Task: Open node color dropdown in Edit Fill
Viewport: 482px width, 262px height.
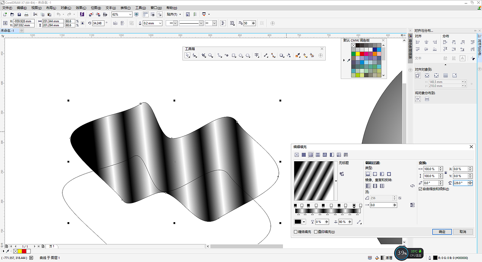Action: (304, 222)
